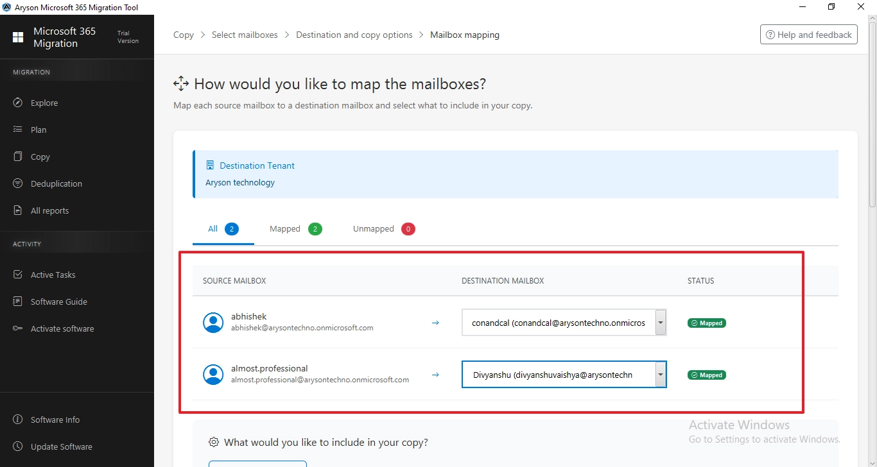Click the Microsoft 365 Migration logo icon
The width and height of the screenshot is (877, 467).
coord(18,37)
